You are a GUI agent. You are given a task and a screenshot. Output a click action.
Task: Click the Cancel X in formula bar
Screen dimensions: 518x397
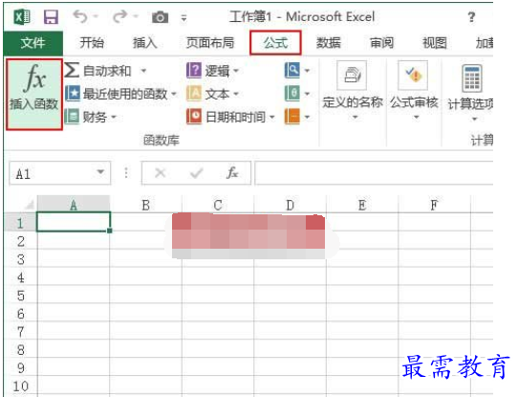(x=161, y=172)
